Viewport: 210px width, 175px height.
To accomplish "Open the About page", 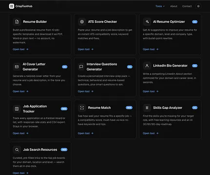I will click(x=173, y=6).
